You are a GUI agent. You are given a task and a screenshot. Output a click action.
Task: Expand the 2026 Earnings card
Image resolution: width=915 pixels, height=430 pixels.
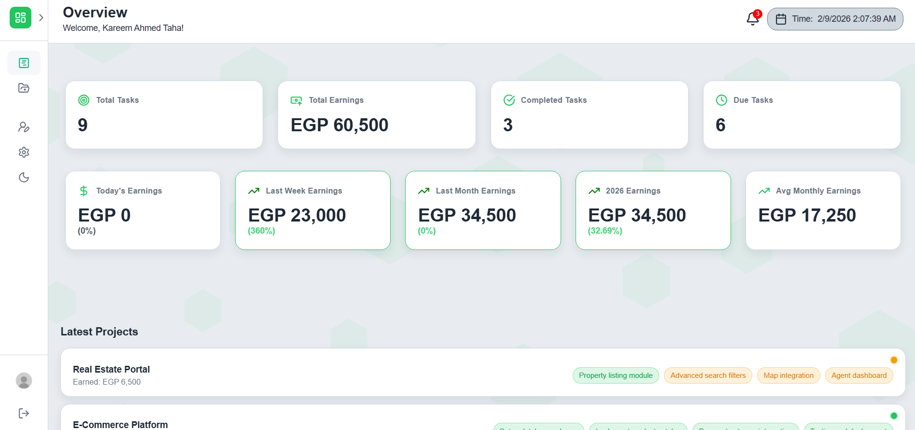(x=653, y=210)
